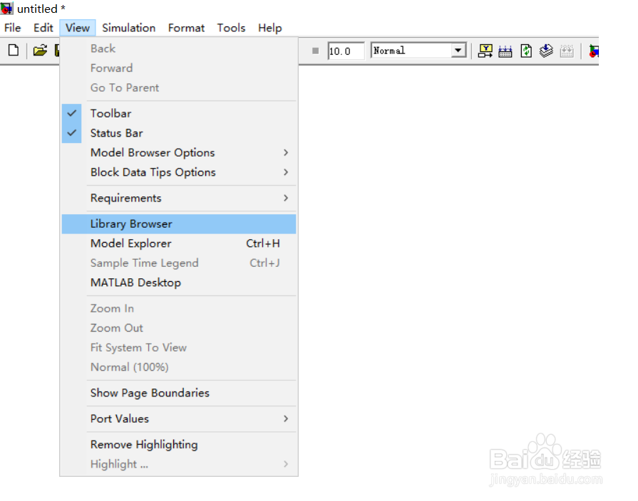Click the stacked-layers blue-arrow toolbar icon

click(x=546, y=51)
